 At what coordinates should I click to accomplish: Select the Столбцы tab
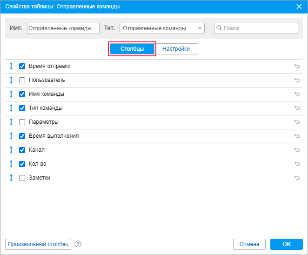pyautogui.click(x=132, y=49)
